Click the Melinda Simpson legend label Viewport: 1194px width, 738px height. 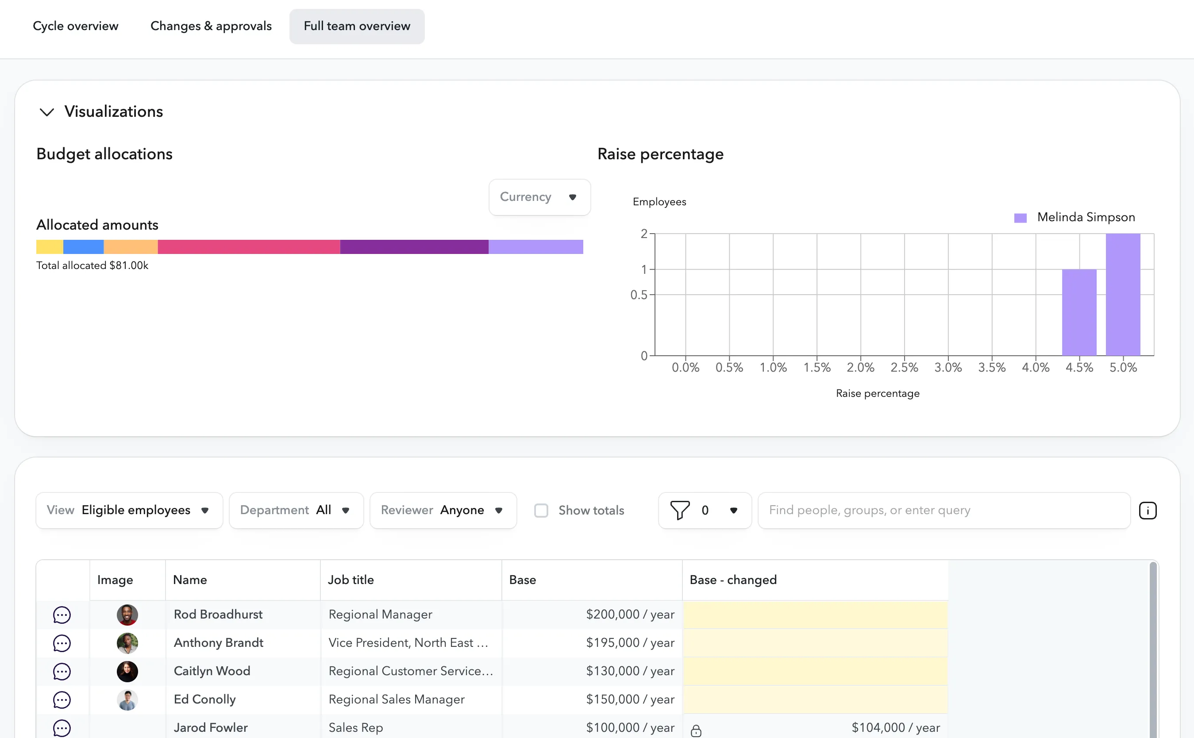pos(1086,217)
